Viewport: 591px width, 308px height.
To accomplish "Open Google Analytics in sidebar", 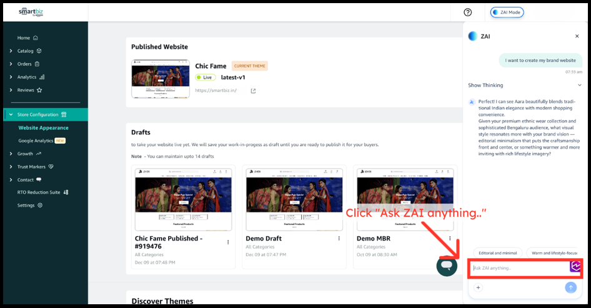I will tap(36, 141).
